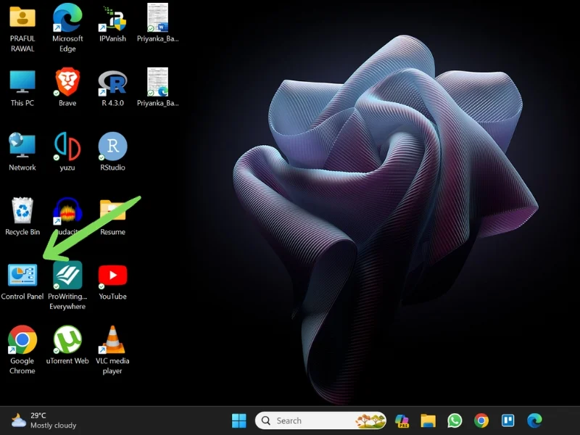This screenshot has height=435, width=580.
Task: Select the Brave browser desktop shortcut
Action: point(67,83)
